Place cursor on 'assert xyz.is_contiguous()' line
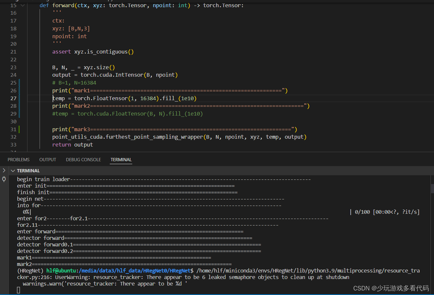 pos(93,52)
